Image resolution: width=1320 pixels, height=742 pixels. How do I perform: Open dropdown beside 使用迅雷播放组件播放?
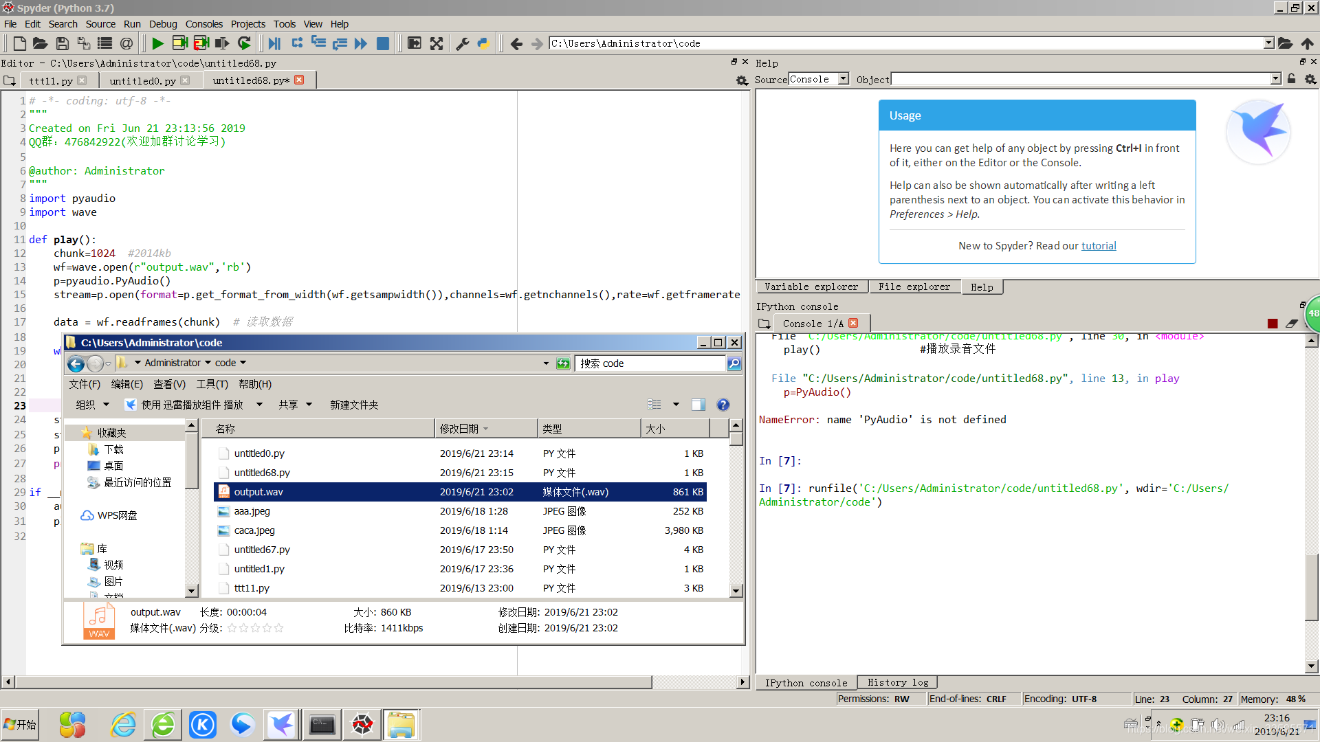coord(259,405)
